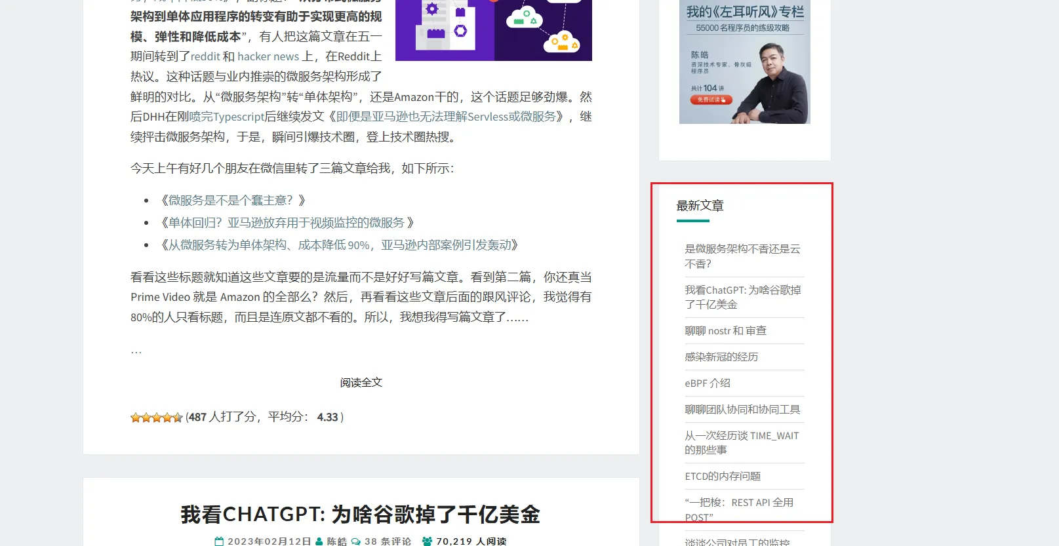Viewport: 1059px width, 546px height.
Task: Open 阅读全文 to read the full article
Action: point(361,383)
